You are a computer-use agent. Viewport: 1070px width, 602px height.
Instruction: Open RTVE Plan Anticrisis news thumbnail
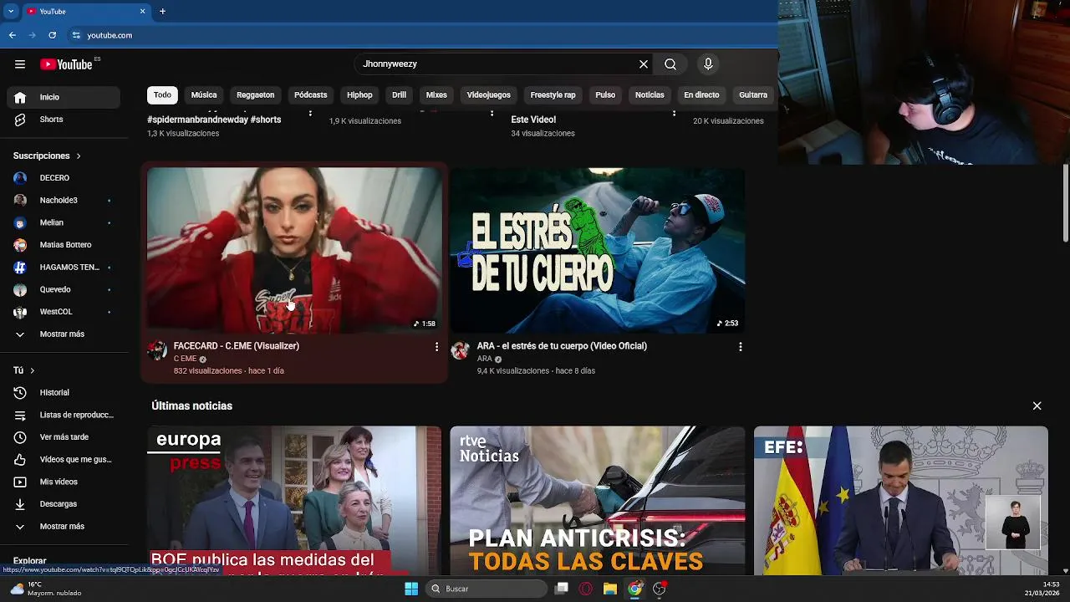point(598,501)
